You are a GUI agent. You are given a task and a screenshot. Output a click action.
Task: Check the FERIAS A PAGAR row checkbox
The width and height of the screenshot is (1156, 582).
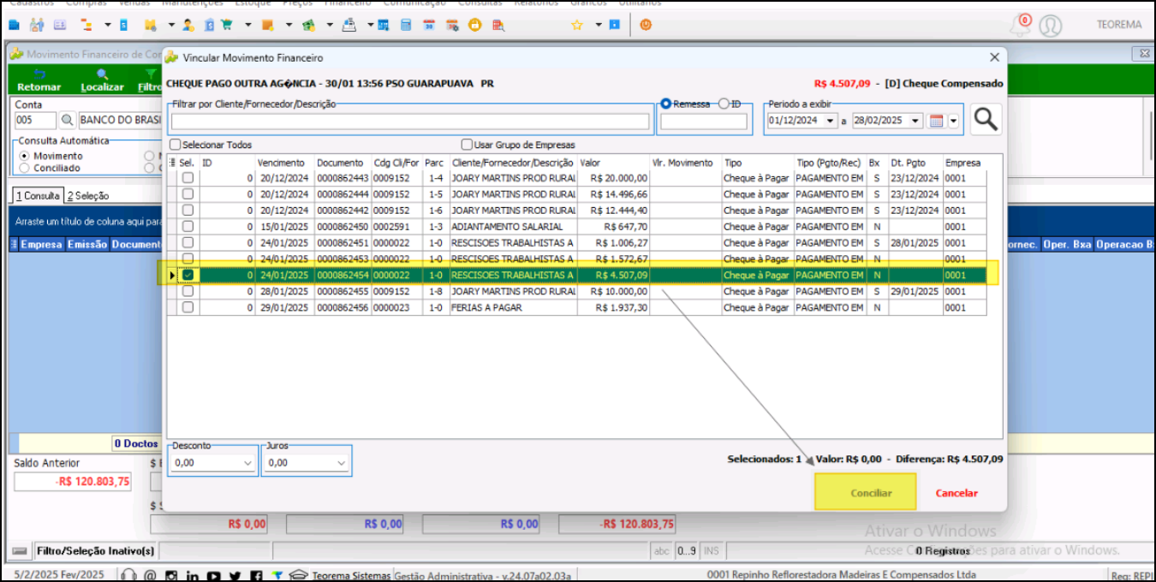(188, 308)
